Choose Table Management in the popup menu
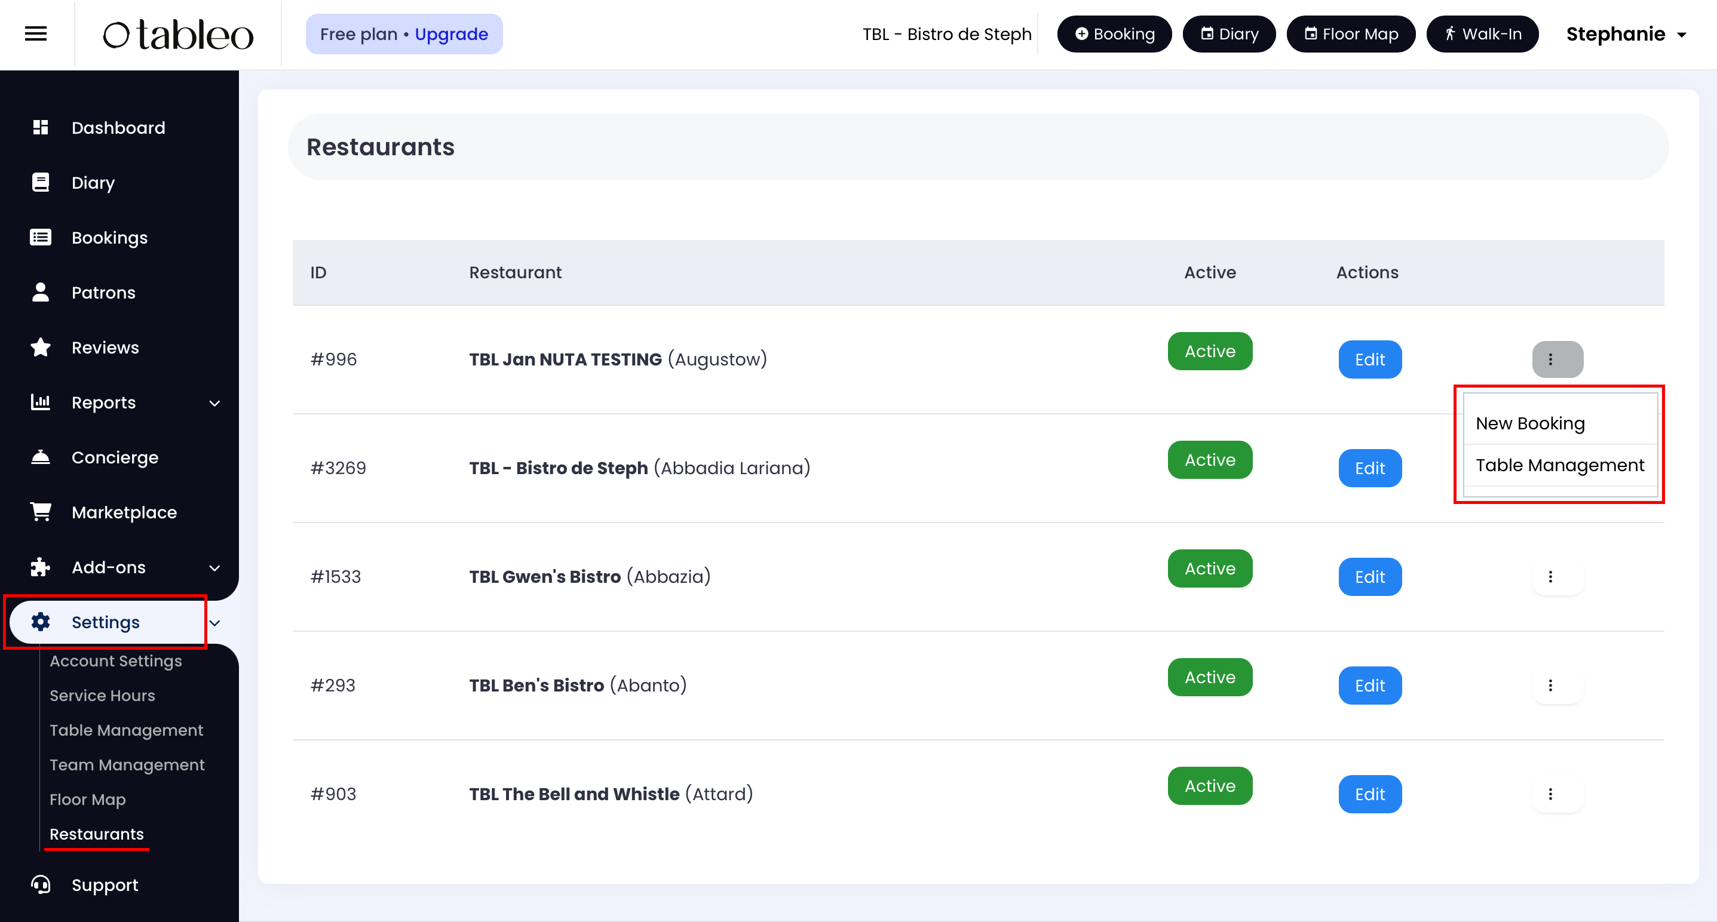 (1559, 465)
